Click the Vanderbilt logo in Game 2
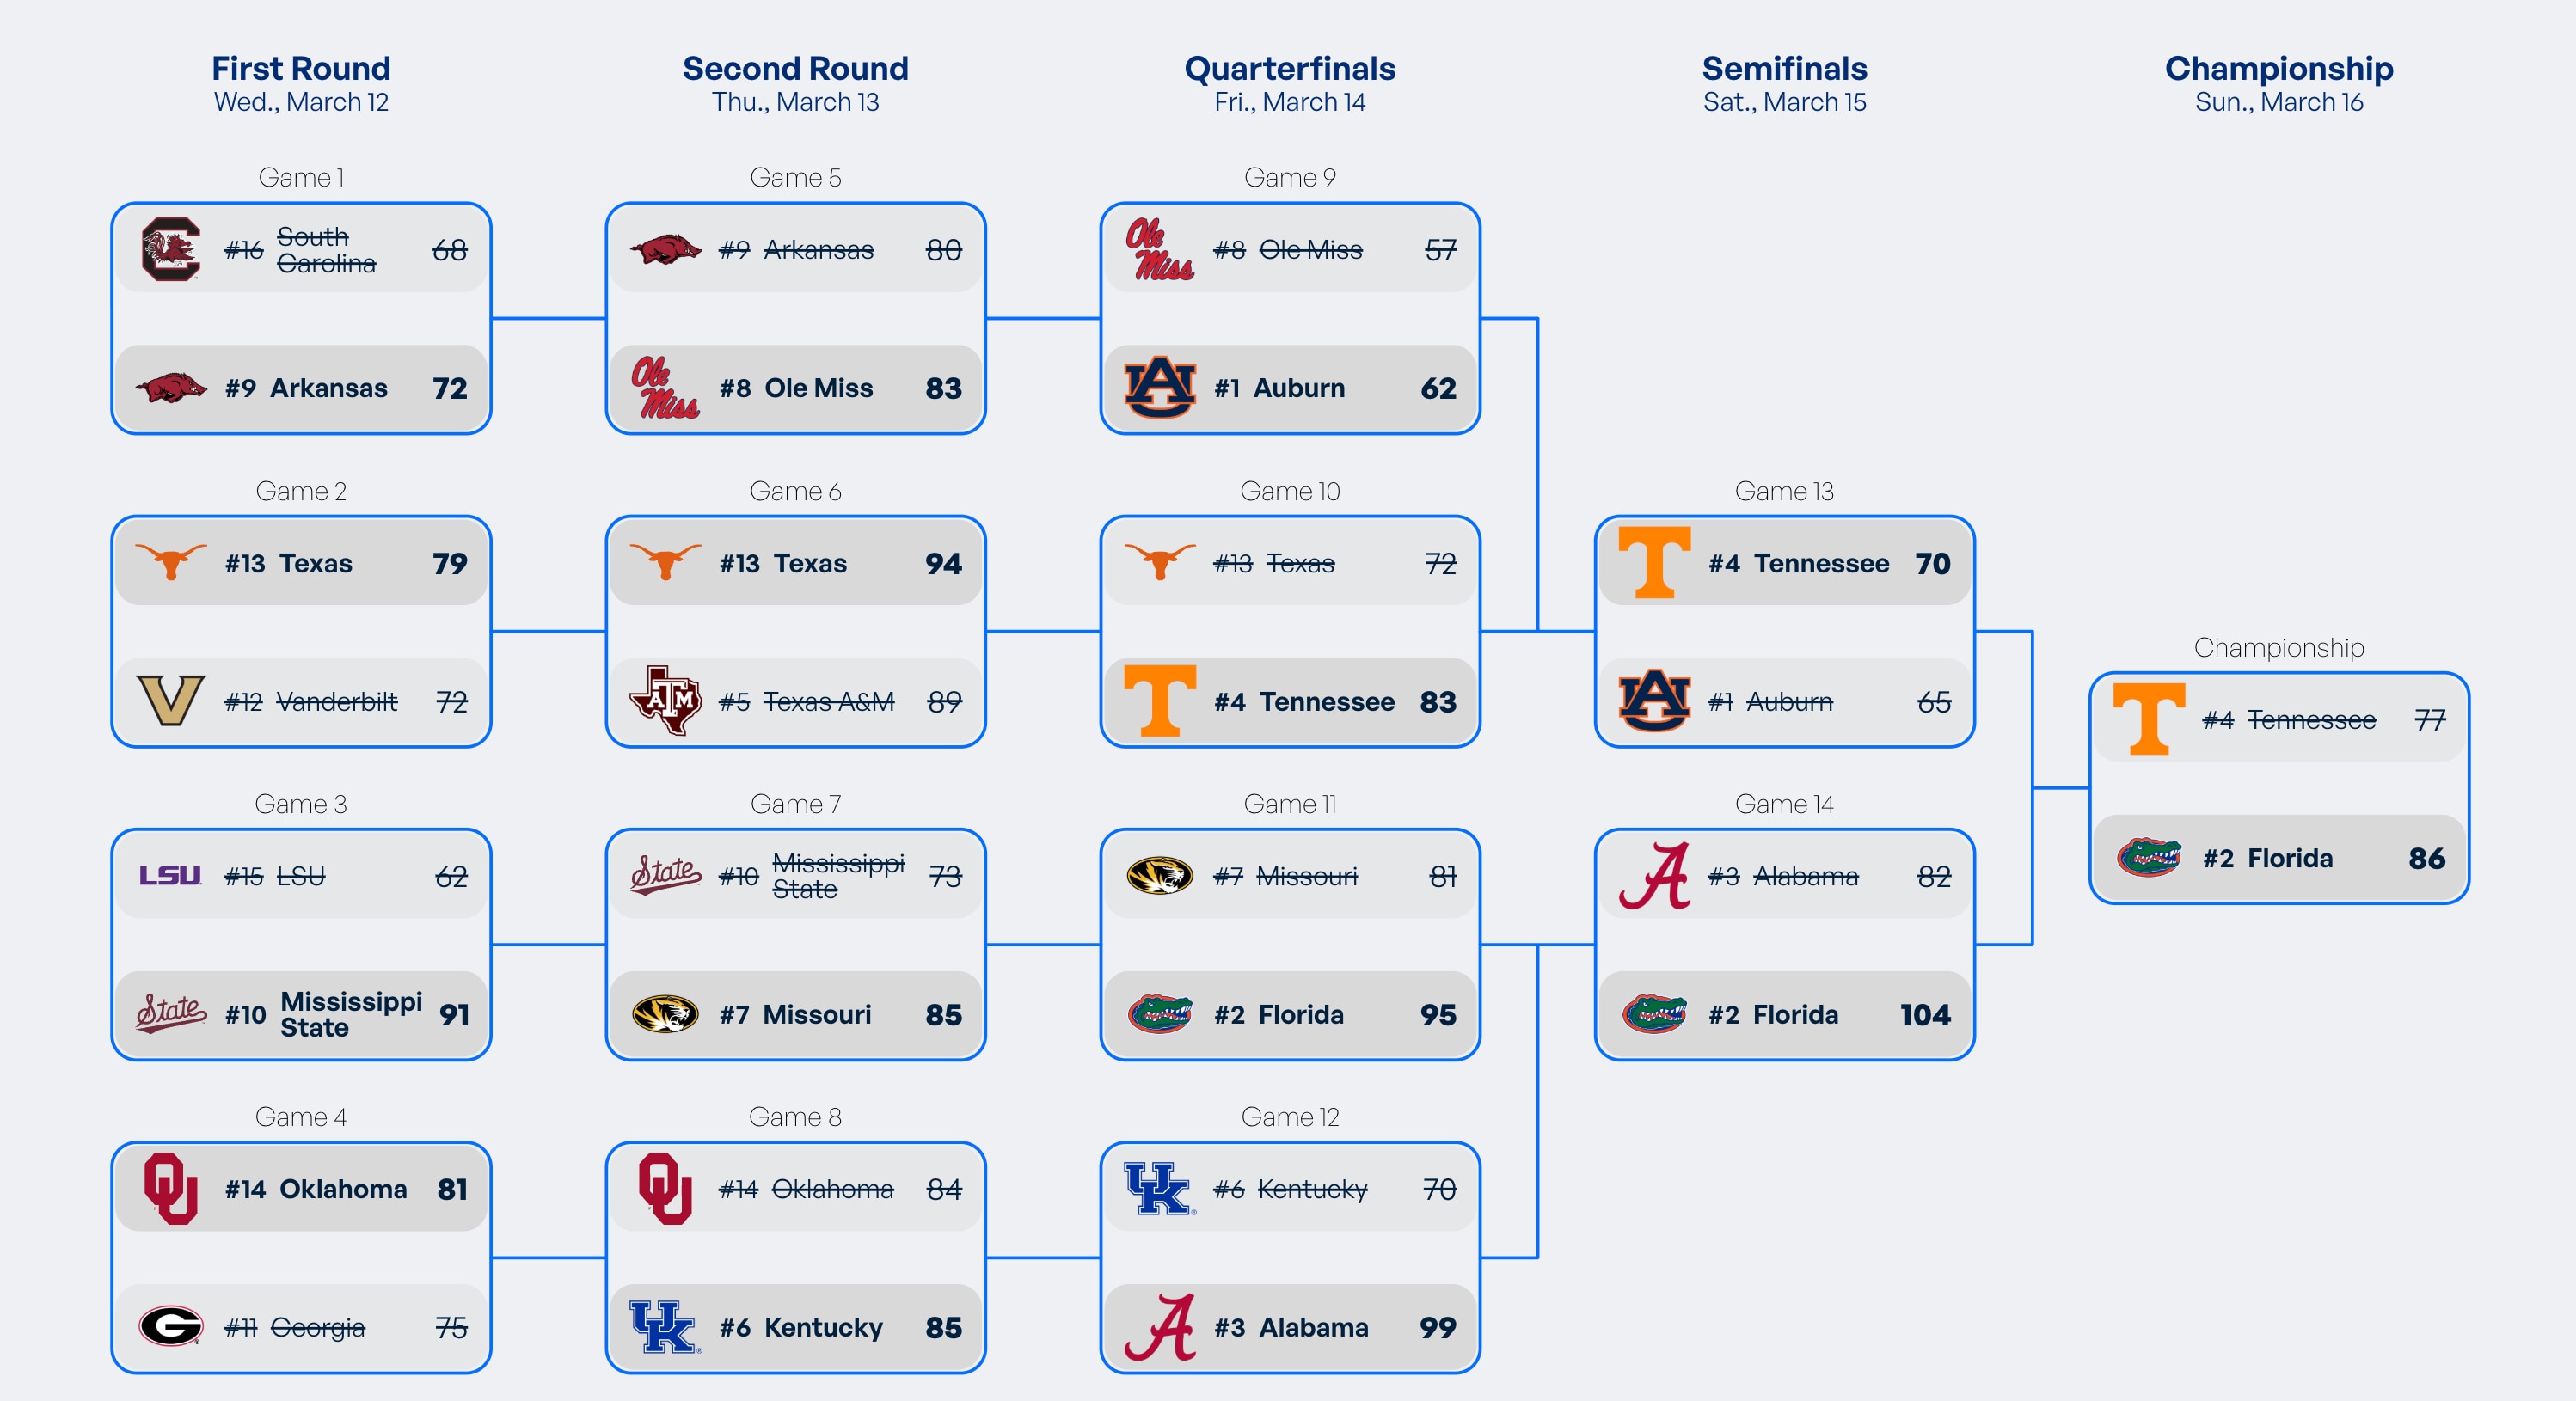 click(170, 701)
